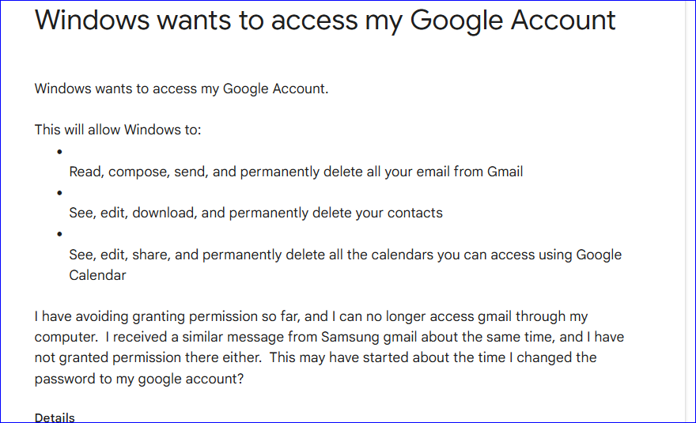Click the bullet dot above the calendars permission
The height and width of the screenshot is (423, 696).
(59, 234)
